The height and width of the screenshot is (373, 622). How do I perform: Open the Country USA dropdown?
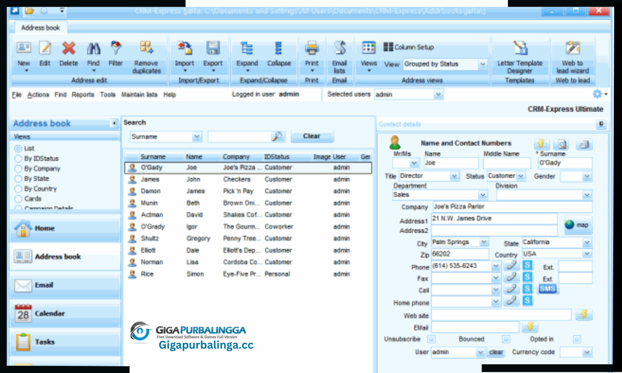click(587, 254)
